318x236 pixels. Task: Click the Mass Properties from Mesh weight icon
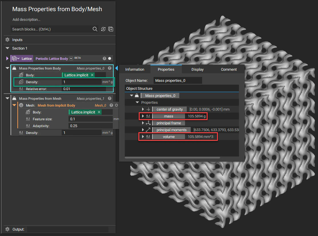click(14, 98)
